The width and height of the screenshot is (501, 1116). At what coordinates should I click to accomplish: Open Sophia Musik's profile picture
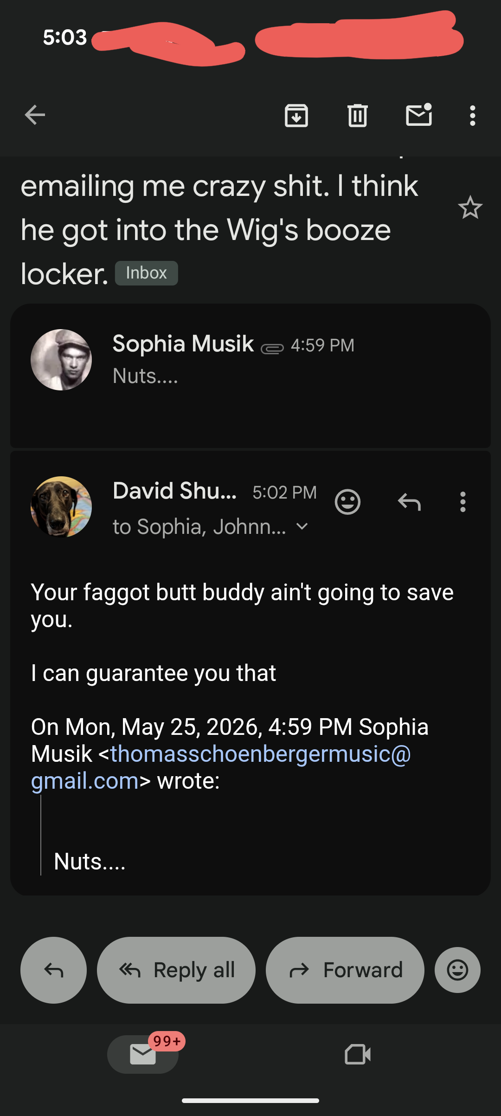[61, 360]
